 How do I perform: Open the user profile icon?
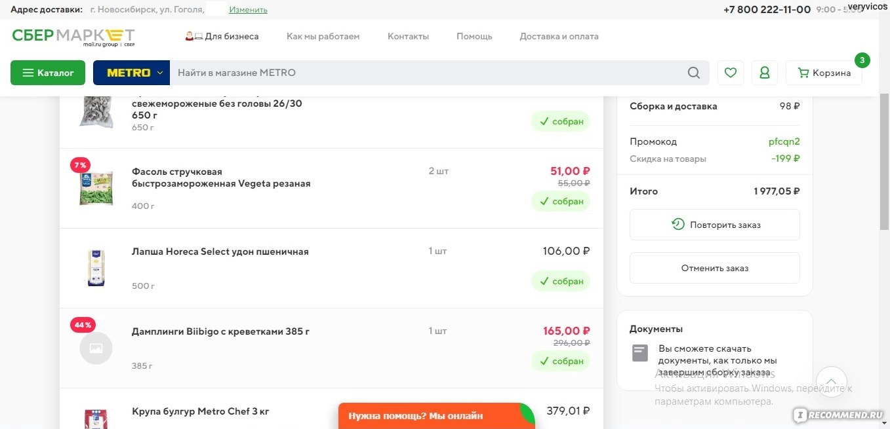click(x=765, y=73)
